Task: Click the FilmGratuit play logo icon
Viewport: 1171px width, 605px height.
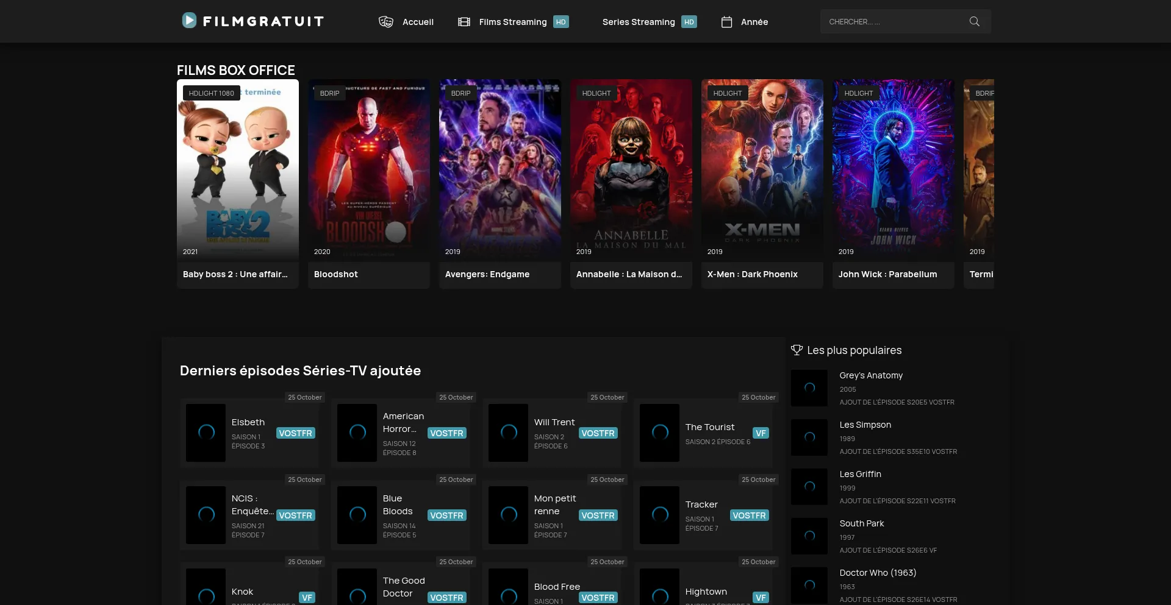Action: [189, 21]
